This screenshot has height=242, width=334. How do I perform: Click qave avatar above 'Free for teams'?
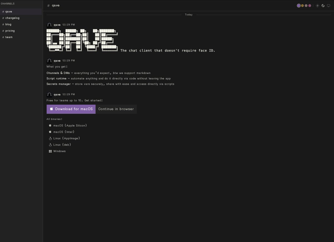coord(49,95)
